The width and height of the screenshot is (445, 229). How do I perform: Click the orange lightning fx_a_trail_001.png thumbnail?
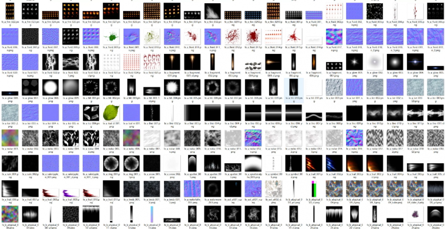(314, 163)
